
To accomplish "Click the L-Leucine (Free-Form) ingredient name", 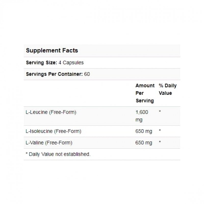I will [51, 112].
